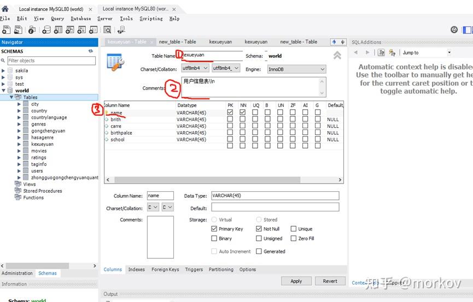The image size is (473, 302).
Task: Click the toggle sidebar panel icon
Action: [467, 30]
